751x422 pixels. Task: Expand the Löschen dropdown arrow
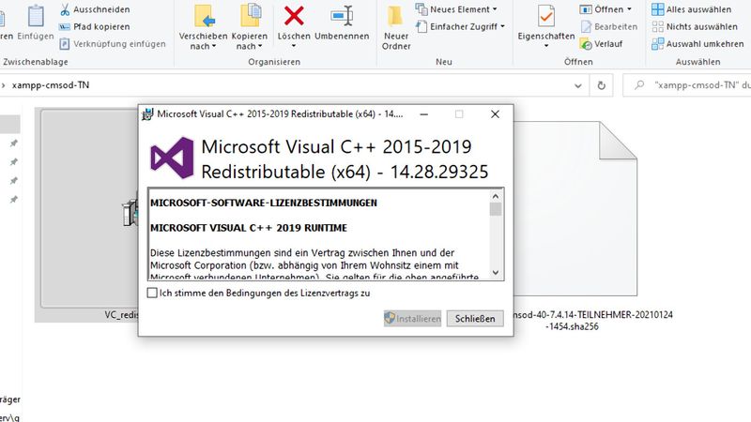[294, 46]
